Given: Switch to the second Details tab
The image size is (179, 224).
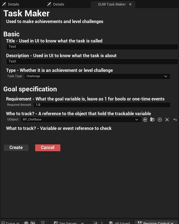Looking at the screenshot, I should [x=56, y=4].
